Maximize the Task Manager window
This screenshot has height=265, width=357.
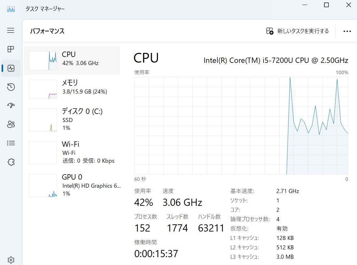[x=326, y=5]
